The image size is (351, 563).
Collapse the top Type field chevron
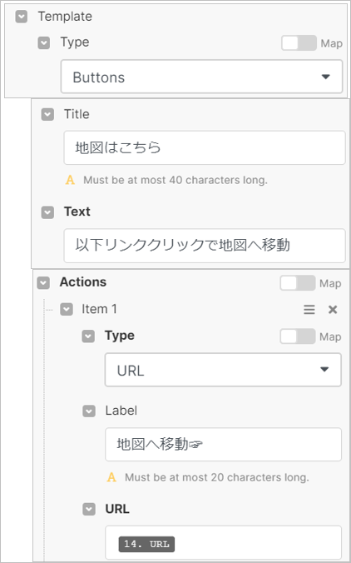pos(44,43)
